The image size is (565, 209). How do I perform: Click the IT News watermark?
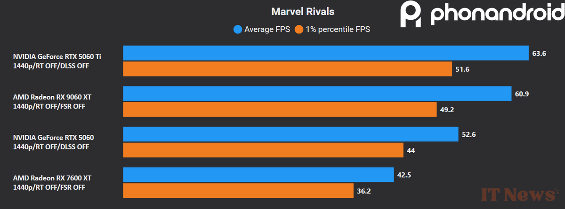[x=517, y=194]
